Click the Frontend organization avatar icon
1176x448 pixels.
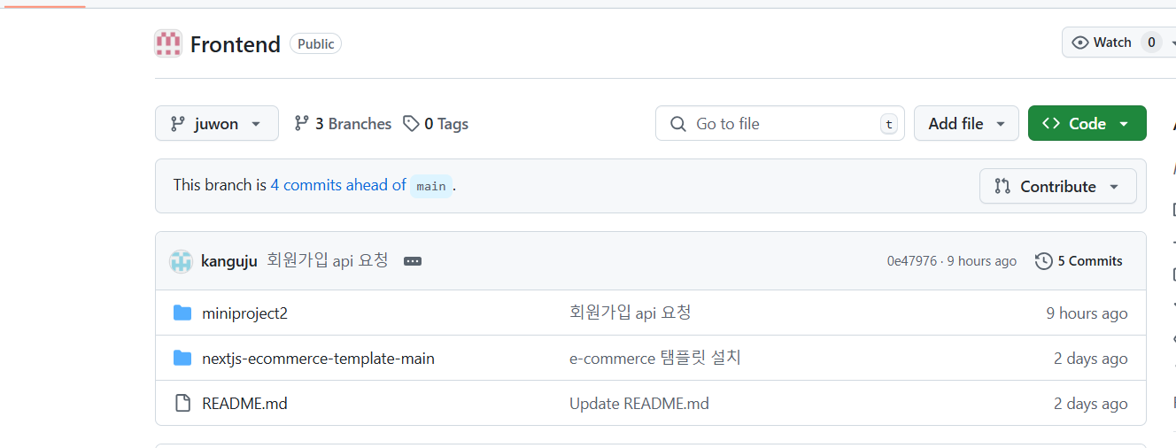coord(168,43)
